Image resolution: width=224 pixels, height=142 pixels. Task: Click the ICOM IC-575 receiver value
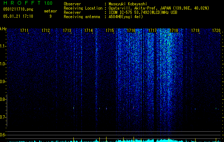coord(143,12)
